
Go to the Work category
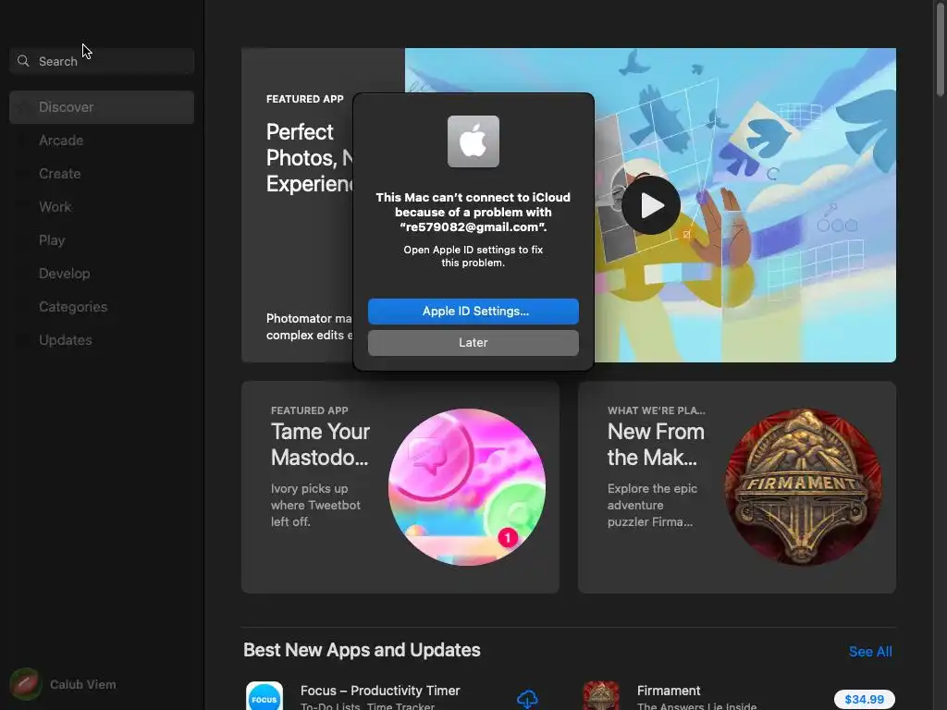click(x=55, y=206)
